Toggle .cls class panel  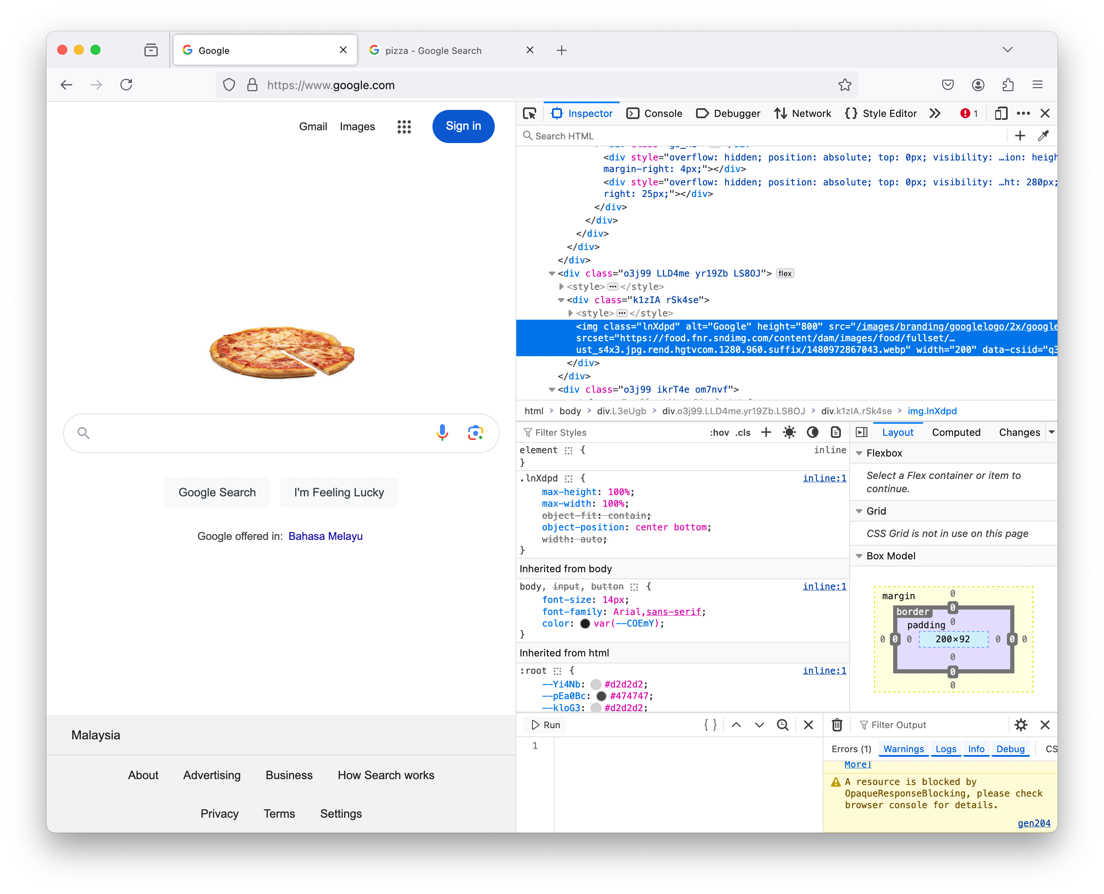[743, 432]
